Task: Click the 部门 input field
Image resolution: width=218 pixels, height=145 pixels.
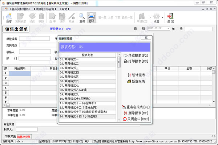Action: 35,58
